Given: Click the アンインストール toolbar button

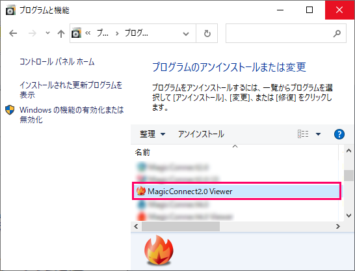Looking at the screenshot, I should [x=201, y=134].
